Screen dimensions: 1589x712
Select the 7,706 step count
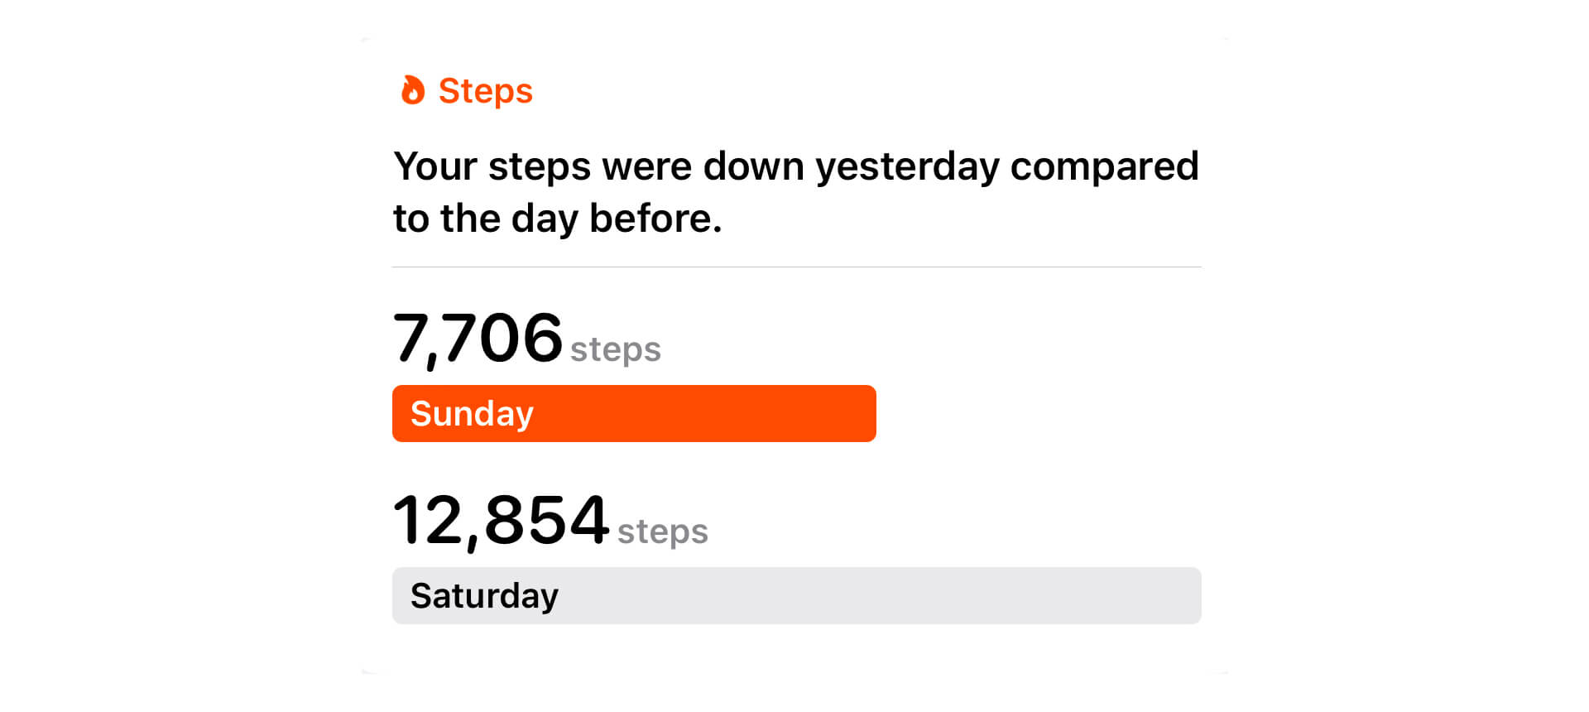[x=478, y=339]
